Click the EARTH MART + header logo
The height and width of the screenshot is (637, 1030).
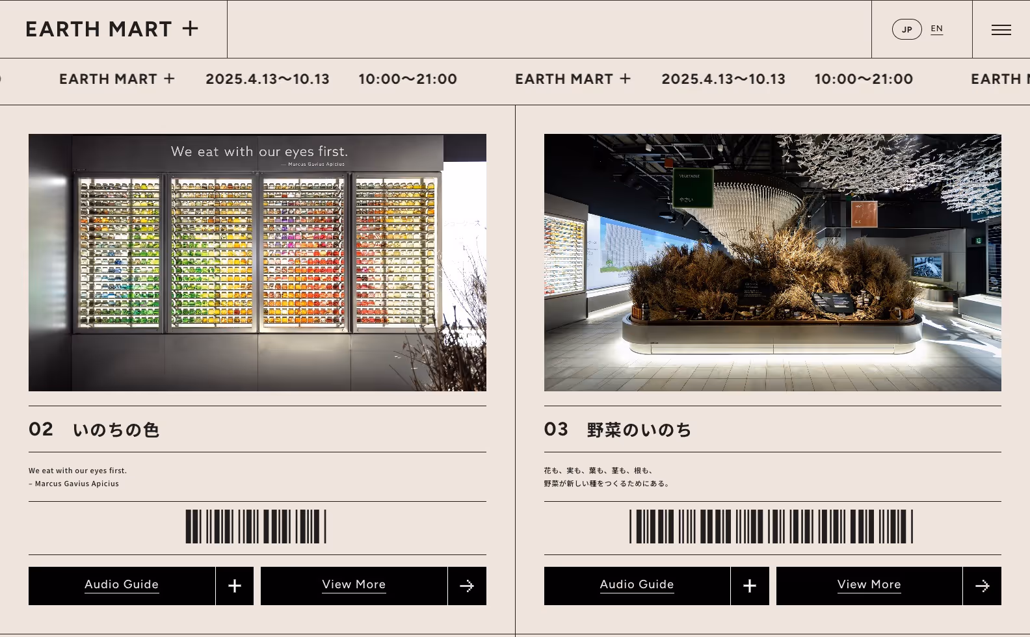[112, 29]
